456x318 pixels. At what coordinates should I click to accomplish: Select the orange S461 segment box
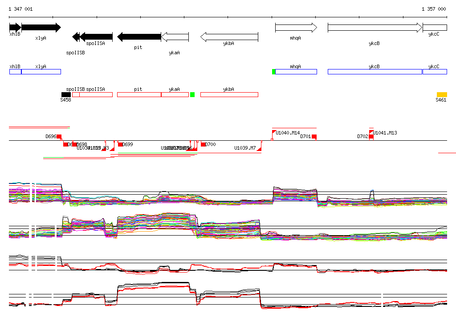442,94
